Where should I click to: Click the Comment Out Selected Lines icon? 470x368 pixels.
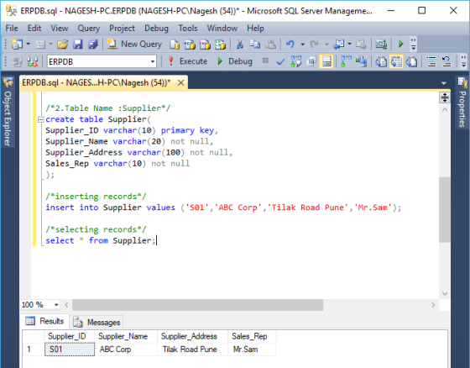click(x=431, y=62)
